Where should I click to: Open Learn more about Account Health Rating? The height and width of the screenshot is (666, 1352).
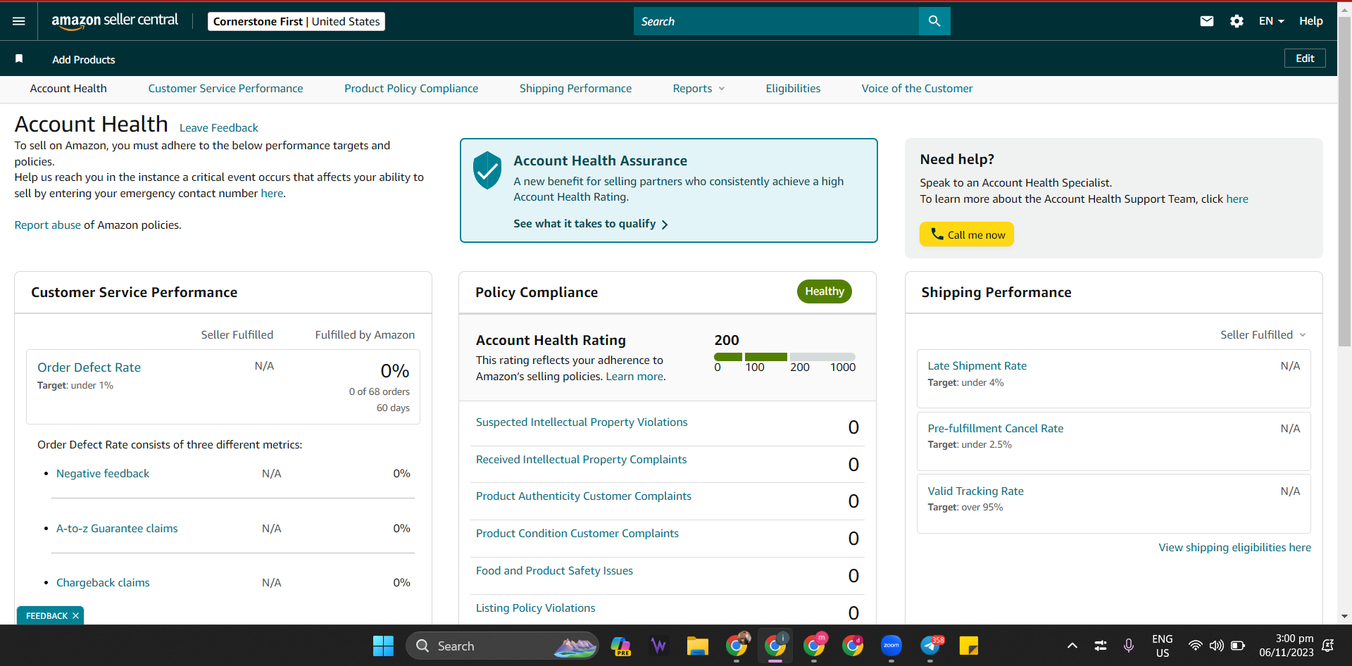634,377
